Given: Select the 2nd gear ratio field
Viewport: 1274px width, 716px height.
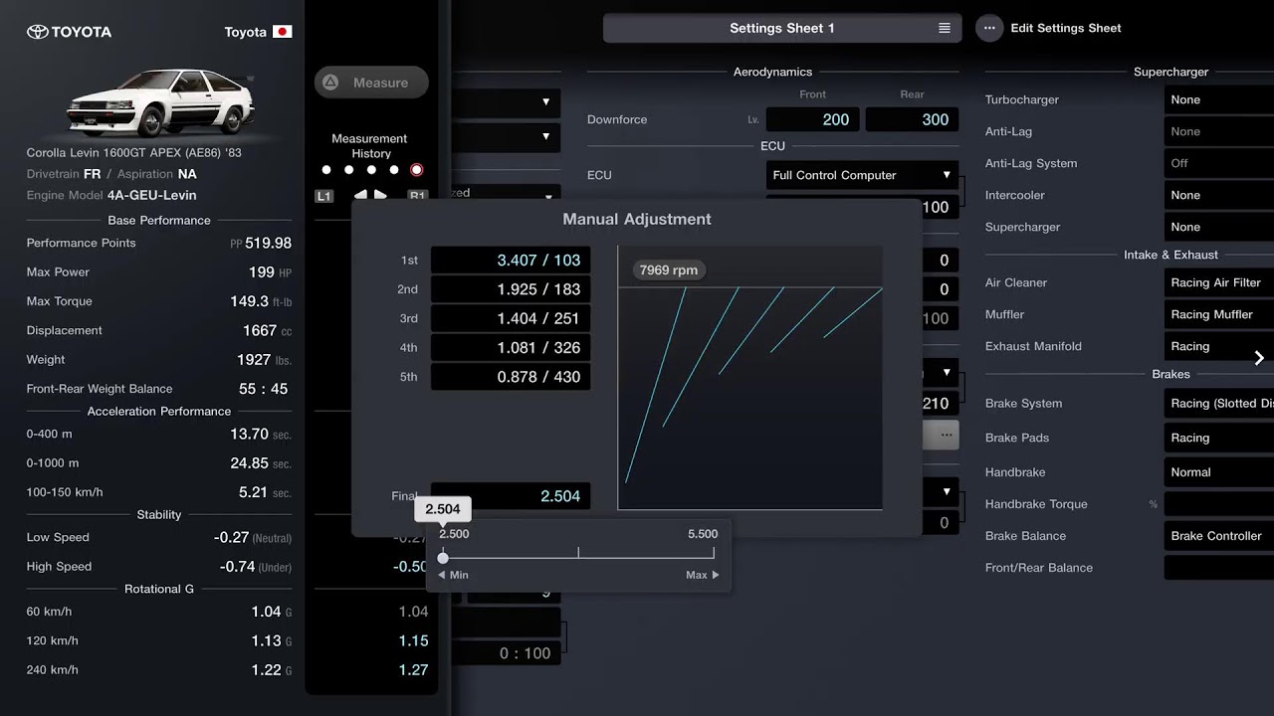Looking at the screenshot, I should point(511,289).
